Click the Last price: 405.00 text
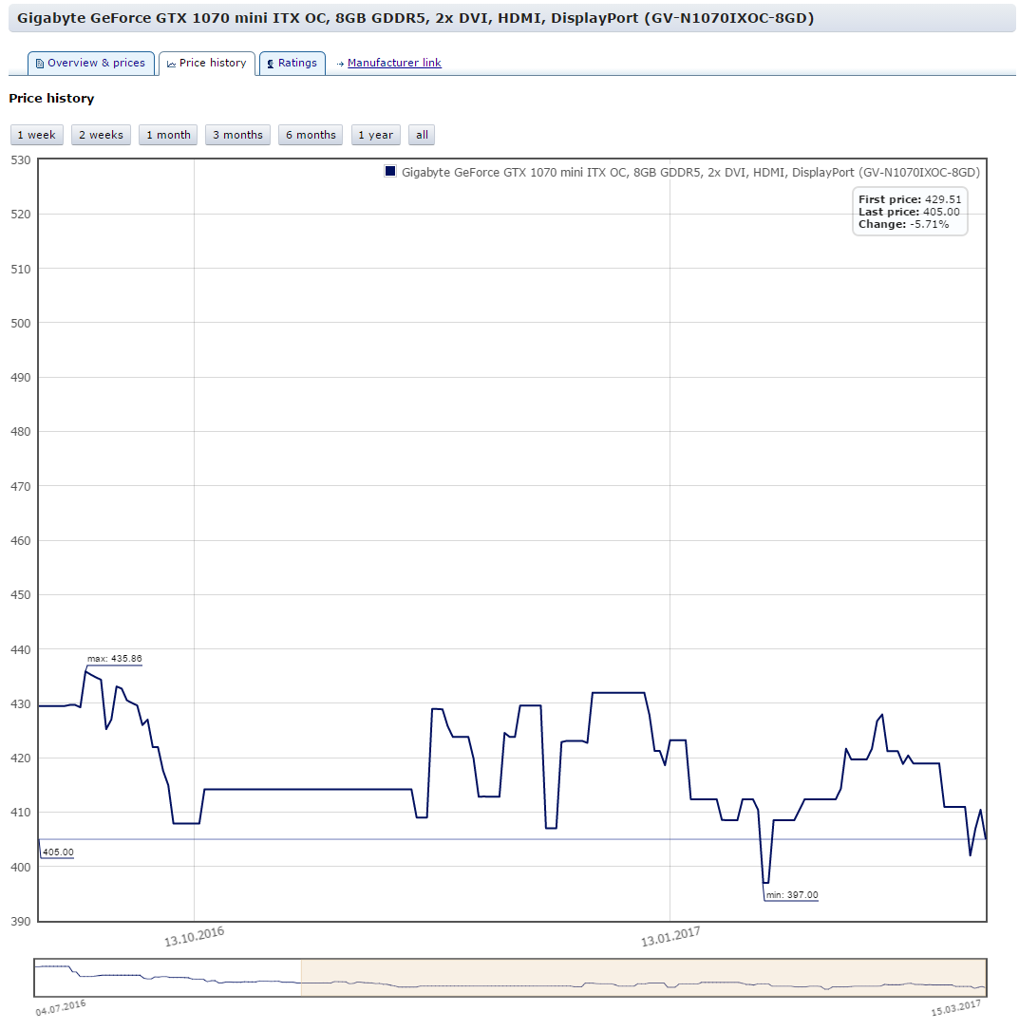The image size is (1019, 1030). (909, 212)
